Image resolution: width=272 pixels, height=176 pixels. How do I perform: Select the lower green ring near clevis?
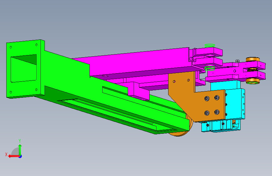210,68
